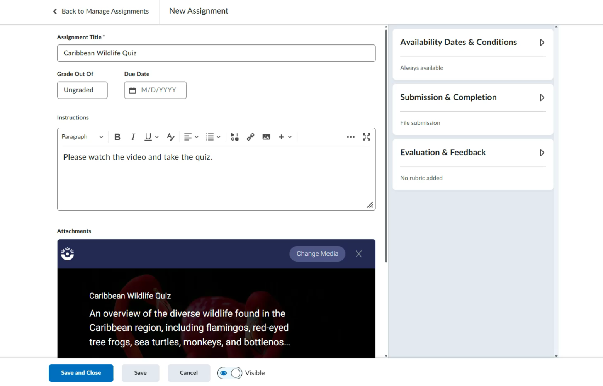
Task: Click the 'File submission' text
Action: point(420,123)
